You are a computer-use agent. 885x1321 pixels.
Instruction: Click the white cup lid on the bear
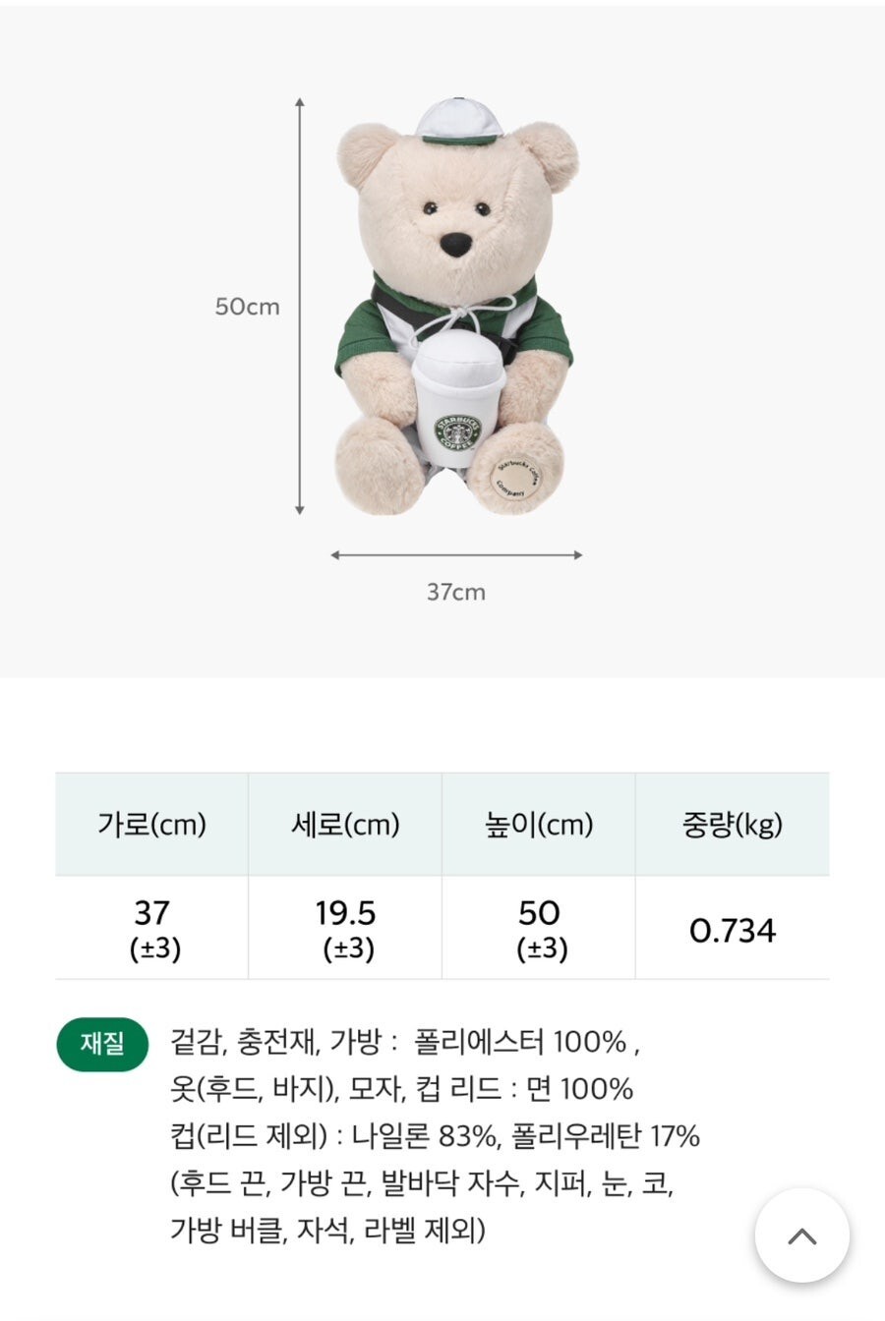(458, 355)
